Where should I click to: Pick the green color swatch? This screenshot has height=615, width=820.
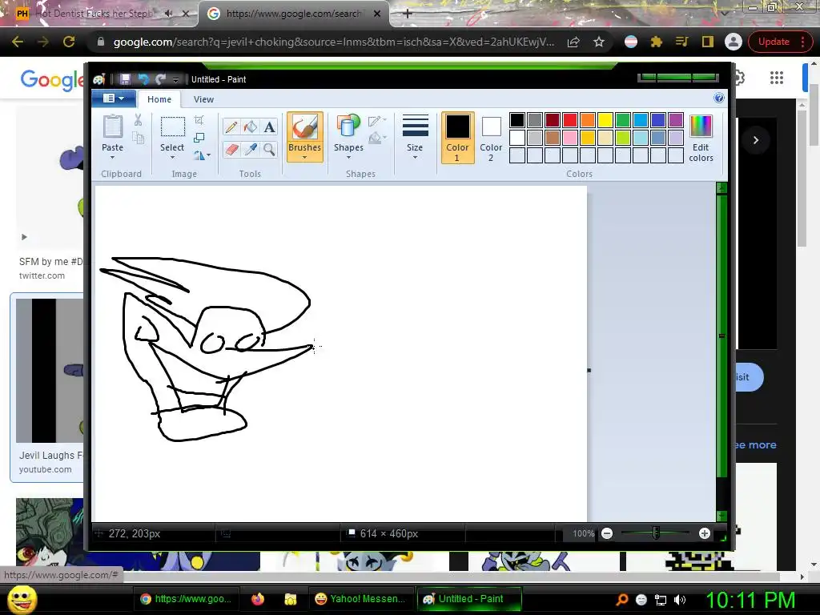(x=623, y=120)
